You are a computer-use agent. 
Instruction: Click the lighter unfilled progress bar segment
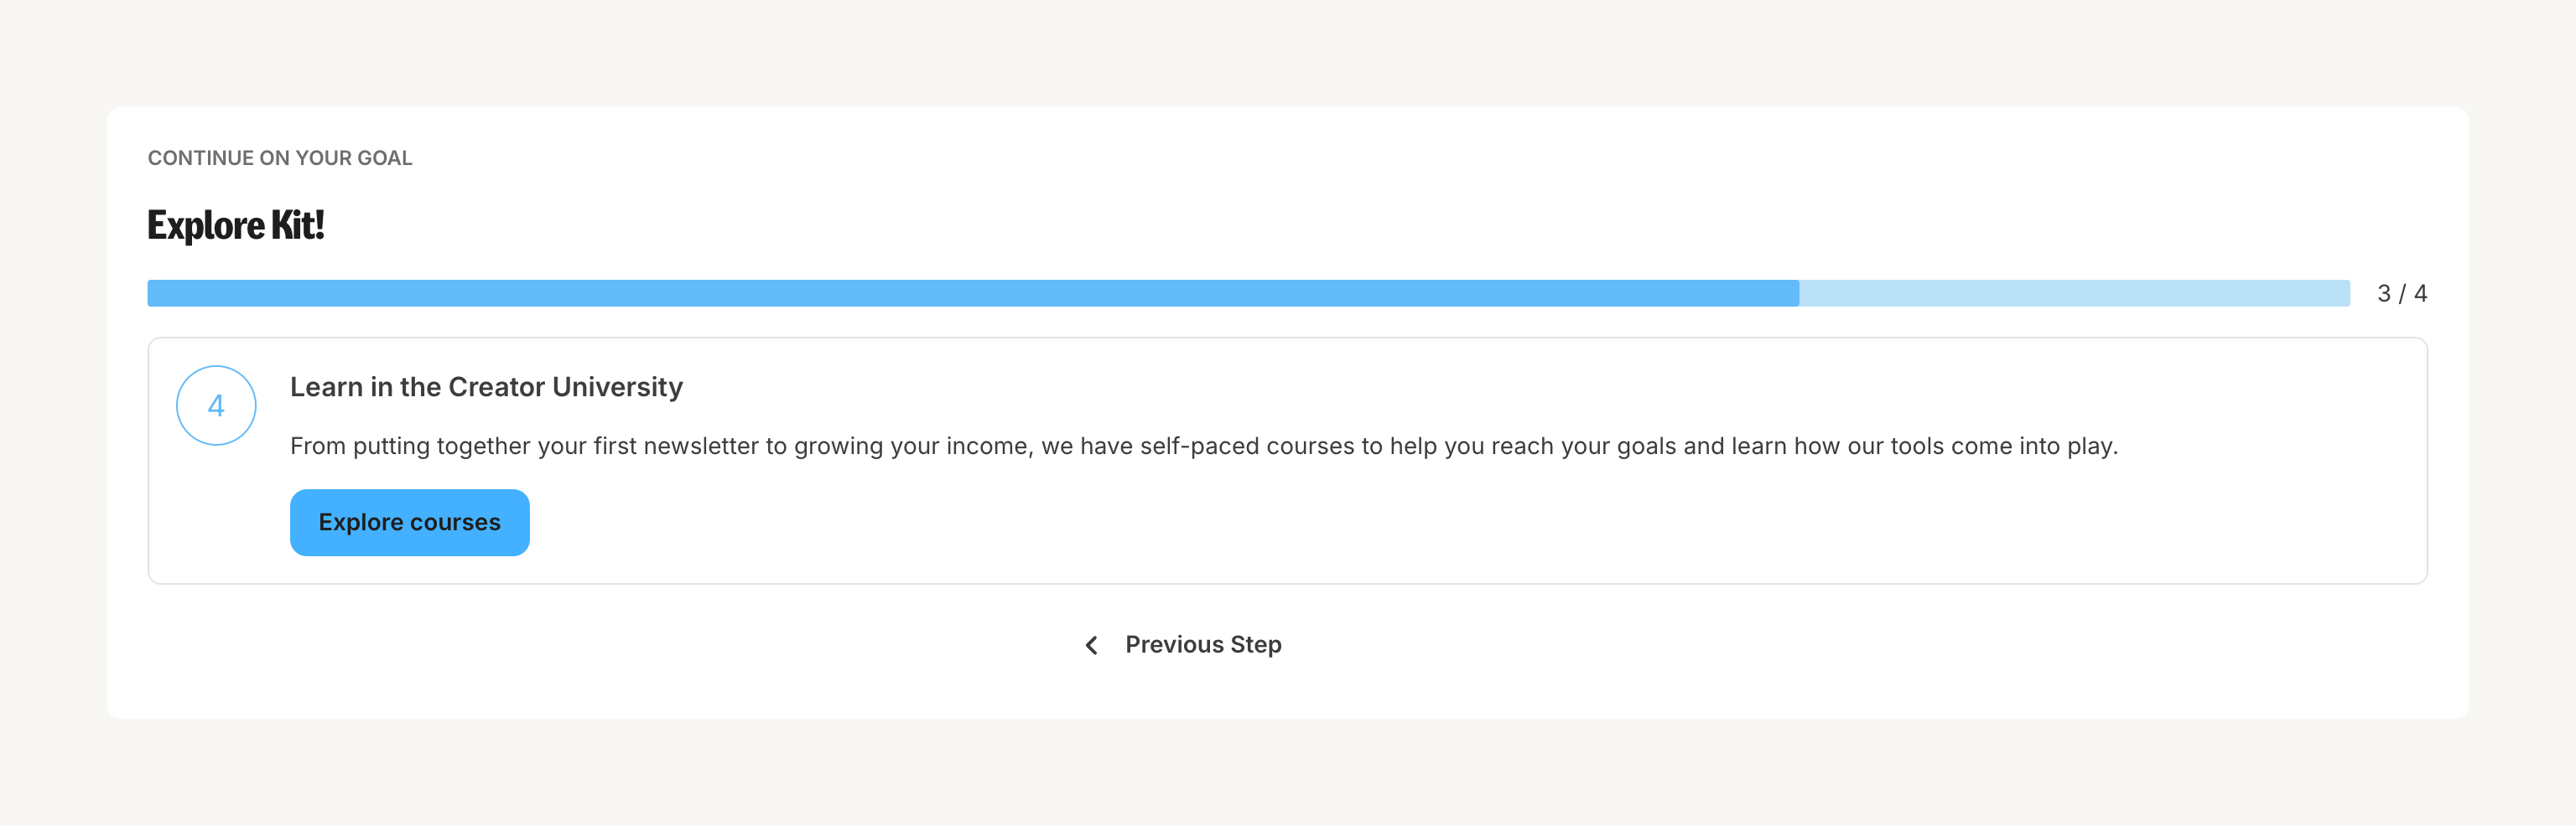(x=2074, y=294)
